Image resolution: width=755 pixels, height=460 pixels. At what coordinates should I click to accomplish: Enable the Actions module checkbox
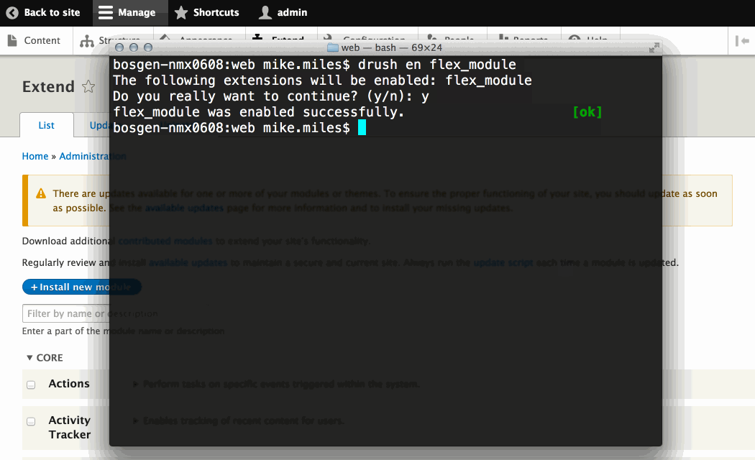(x=31, y=385)
